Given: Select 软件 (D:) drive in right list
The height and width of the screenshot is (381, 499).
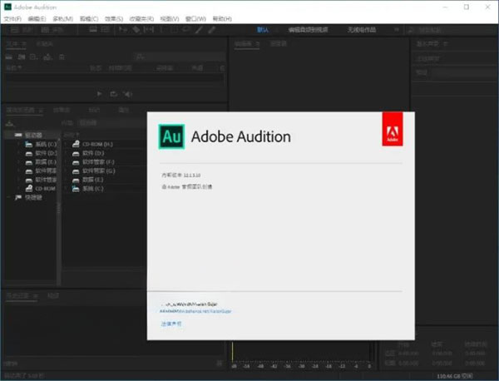Looking at the screenshot, I should (92, 153).
